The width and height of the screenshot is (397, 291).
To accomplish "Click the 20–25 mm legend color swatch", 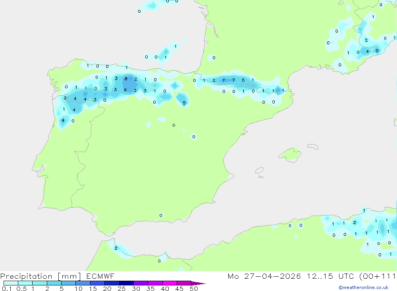I will click(x=112, y=283).
